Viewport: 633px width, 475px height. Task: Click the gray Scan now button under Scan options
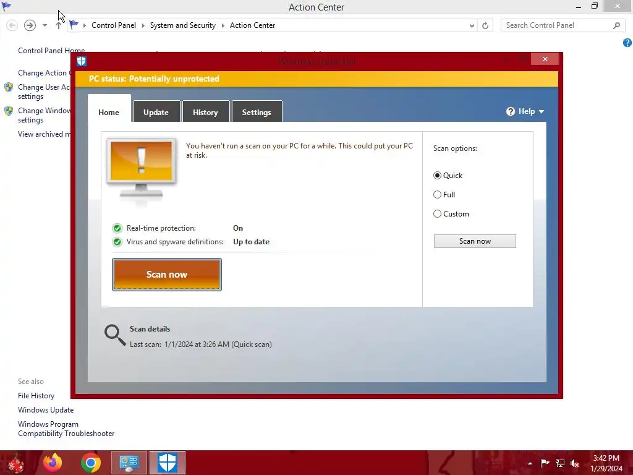tap(475, 241)
